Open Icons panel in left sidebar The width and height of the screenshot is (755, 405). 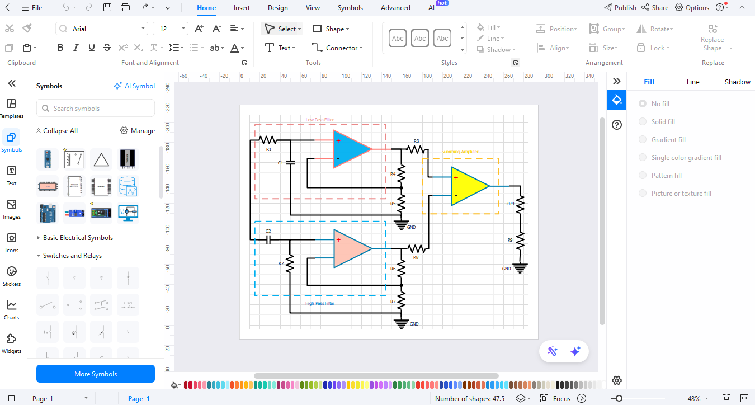point(11,242)
